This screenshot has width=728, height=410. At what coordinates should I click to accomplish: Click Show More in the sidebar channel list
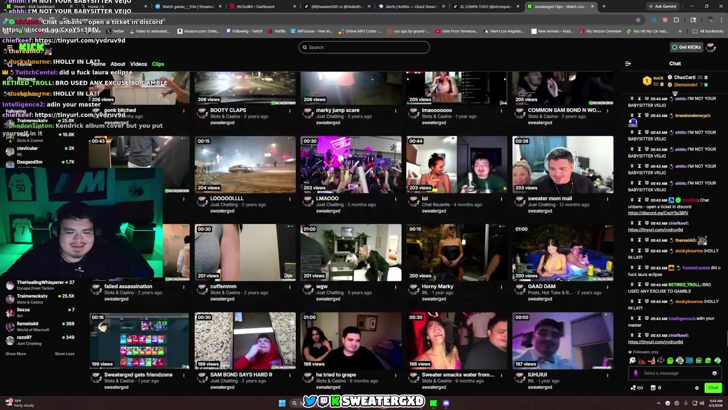click(16, 354)
